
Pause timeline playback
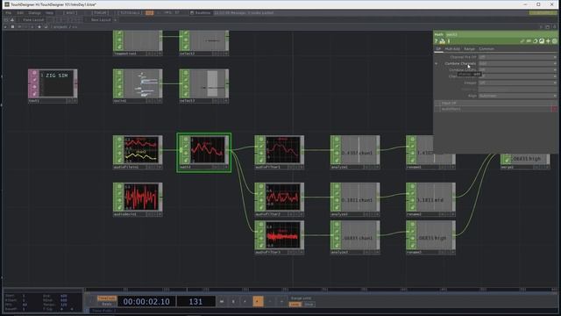tap(233, 302)
